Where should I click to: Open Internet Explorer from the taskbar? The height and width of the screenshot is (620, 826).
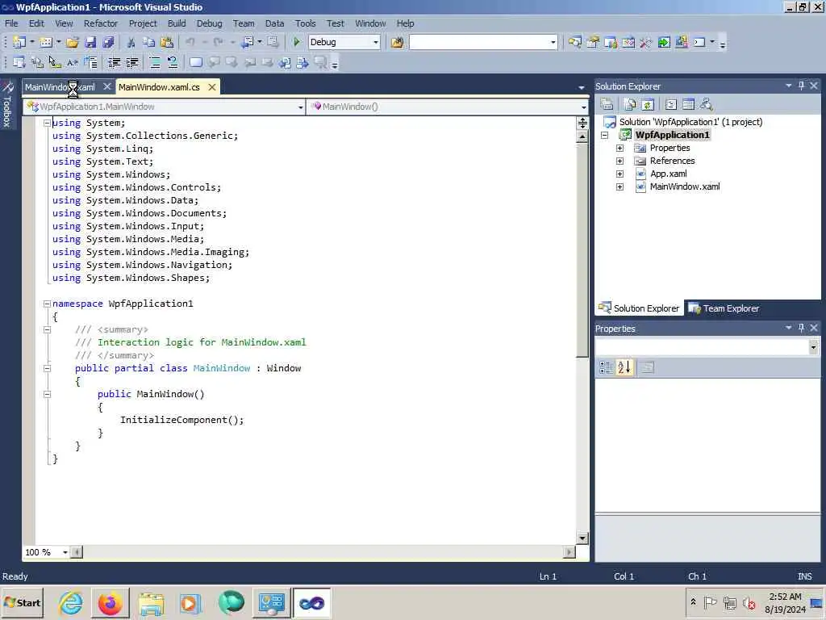(71, 603)
